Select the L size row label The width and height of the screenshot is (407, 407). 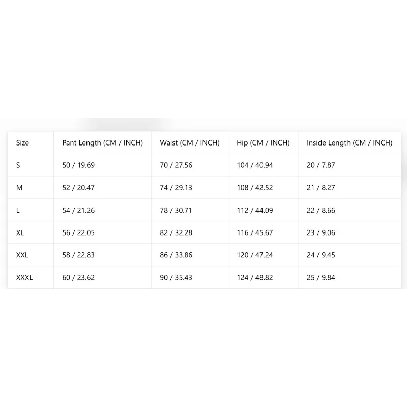(x=18, y=210)
